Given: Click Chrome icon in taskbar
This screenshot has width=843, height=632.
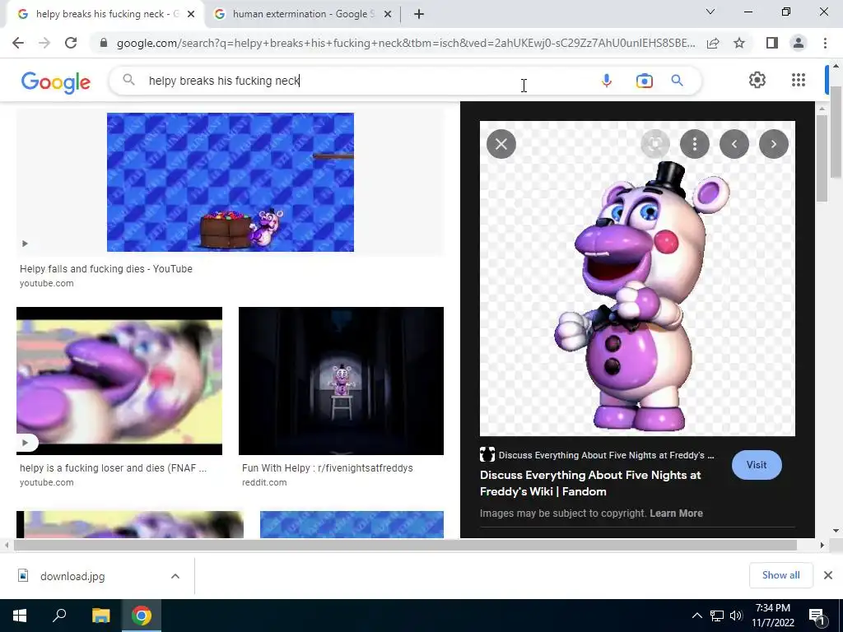Looking at the screenshot, I should (x=142, y=616).
